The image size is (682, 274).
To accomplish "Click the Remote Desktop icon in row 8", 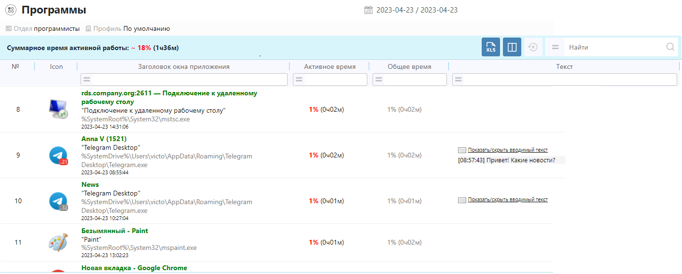I will point(58,109).
